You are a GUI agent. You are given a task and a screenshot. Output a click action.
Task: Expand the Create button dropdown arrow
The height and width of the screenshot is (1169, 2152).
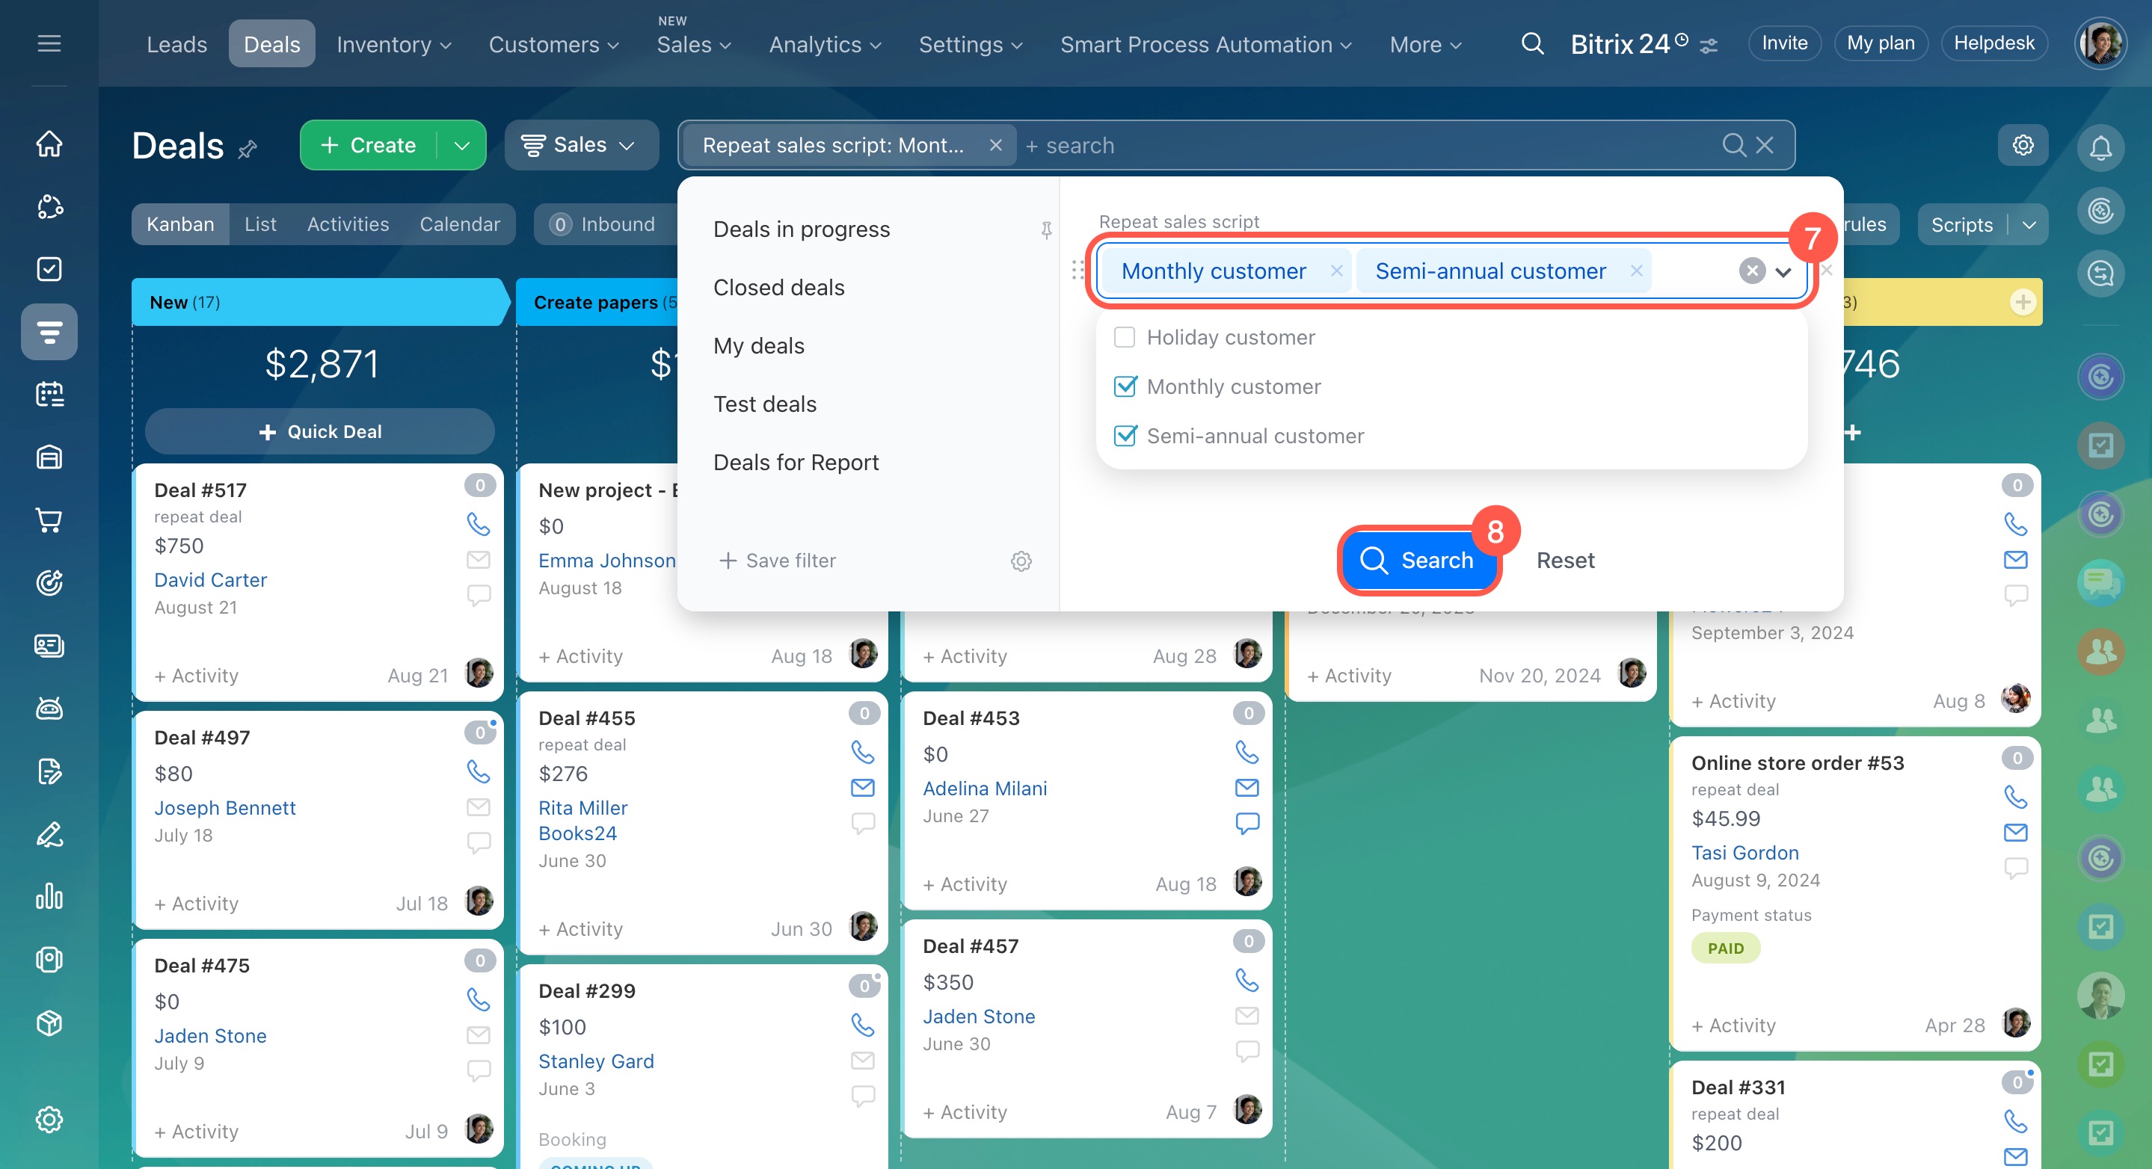click(x=462, y=145)
